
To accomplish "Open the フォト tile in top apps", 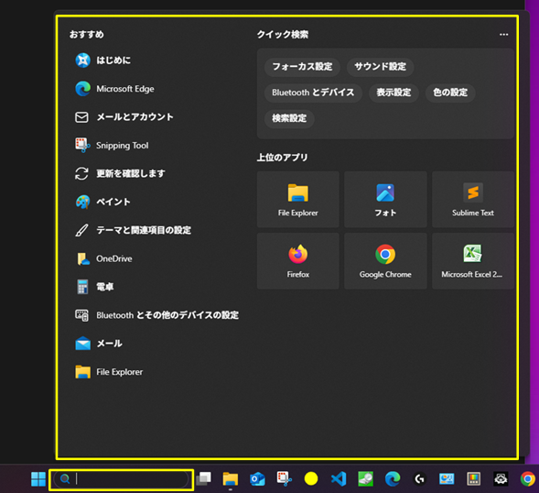I will [385, 200].
